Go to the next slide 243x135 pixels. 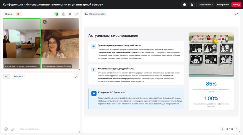[236, 129]
